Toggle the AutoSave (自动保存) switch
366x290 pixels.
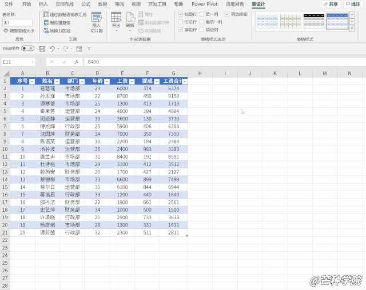(27, 49)
